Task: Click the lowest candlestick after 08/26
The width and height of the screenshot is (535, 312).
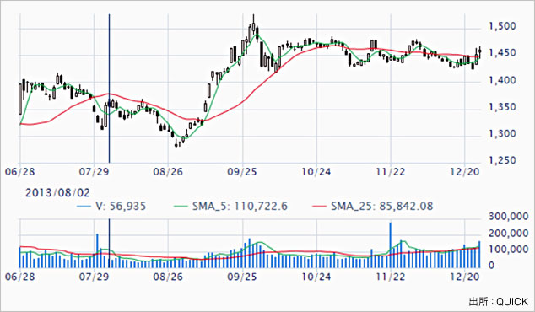Action: coord(176,144)
